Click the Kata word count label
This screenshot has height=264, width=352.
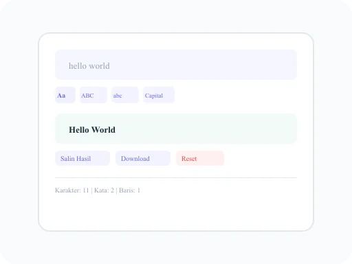point(104,190)
